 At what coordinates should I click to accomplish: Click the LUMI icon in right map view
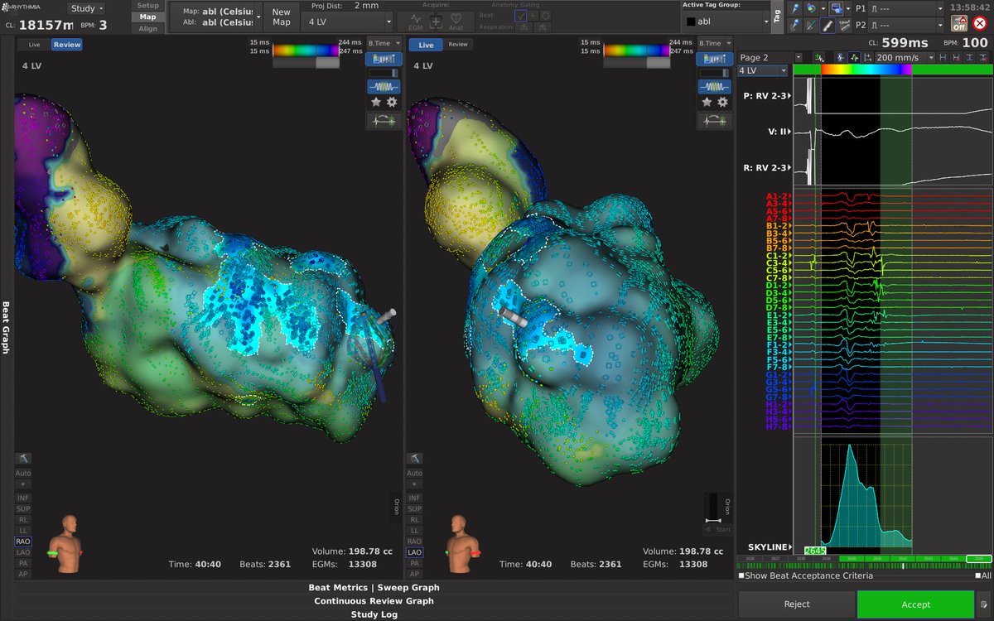point(714,59)
